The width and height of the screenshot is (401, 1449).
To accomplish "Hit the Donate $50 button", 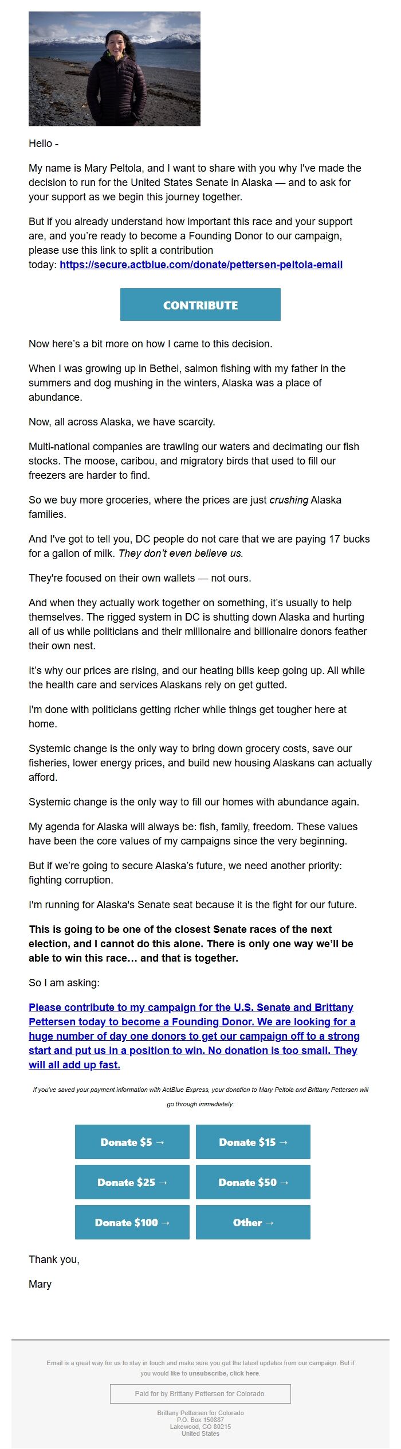I will [x=253, y=1182].
